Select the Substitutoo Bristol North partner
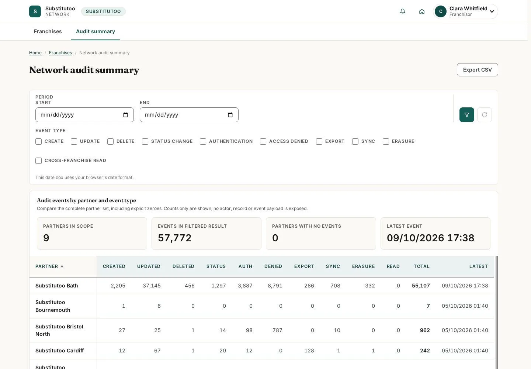The height and width of the screenshot is (369, 531). [x=59, y=330]
